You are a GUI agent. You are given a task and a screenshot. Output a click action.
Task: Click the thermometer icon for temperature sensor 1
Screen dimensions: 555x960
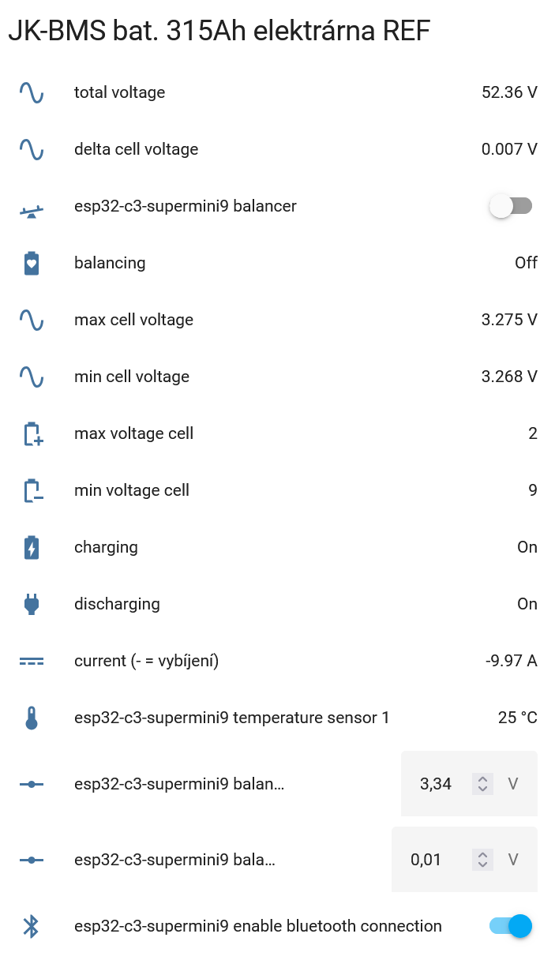[x=32, y=718]
